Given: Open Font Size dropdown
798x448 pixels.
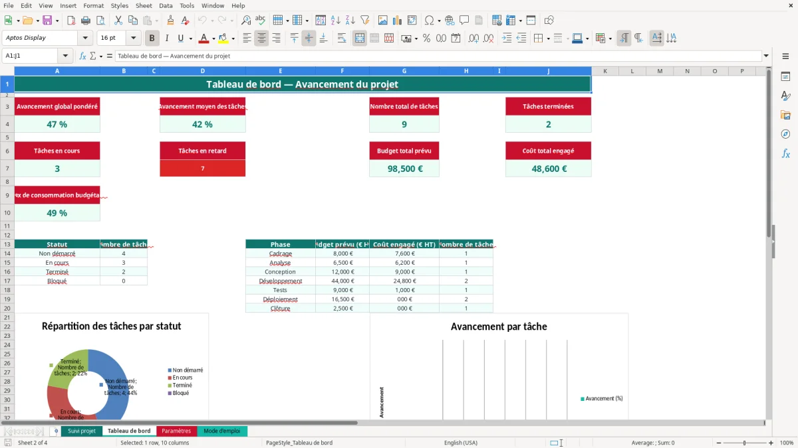Looking at the screenshot, I should click(x=134, y=38).
